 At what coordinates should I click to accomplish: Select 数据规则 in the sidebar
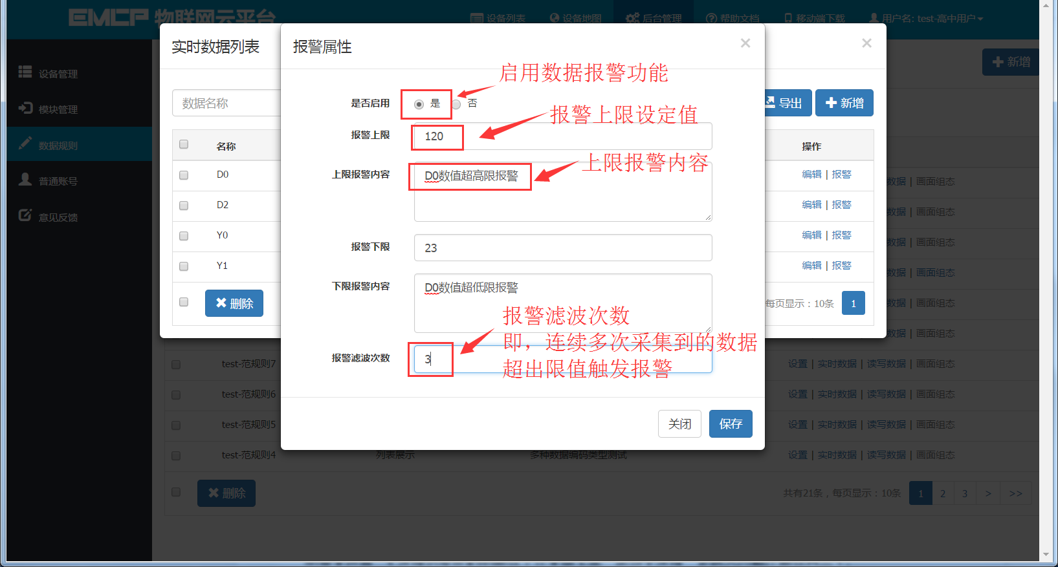coord(49,145)
